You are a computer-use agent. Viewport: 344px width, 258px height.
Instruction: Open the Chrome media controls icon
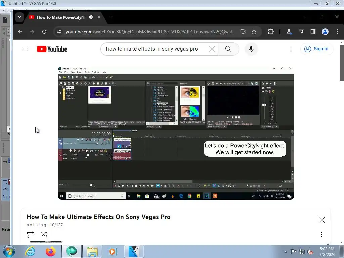(301, 32)
